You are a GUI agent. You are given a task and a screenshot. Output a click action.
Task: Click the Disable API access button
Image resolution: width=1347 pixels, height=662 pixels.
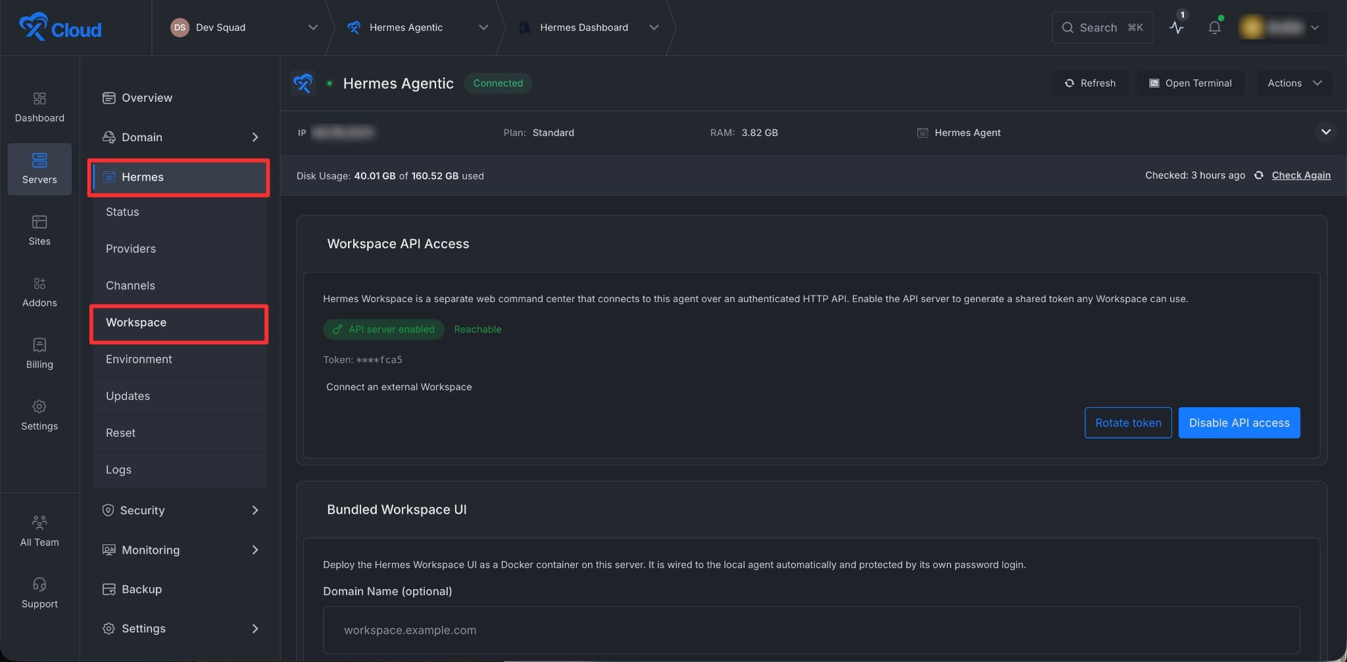coord(1239,423)
